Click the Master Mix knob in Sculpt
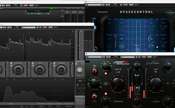The width and height of the screenshot is (175, 108). pos(80,70)
